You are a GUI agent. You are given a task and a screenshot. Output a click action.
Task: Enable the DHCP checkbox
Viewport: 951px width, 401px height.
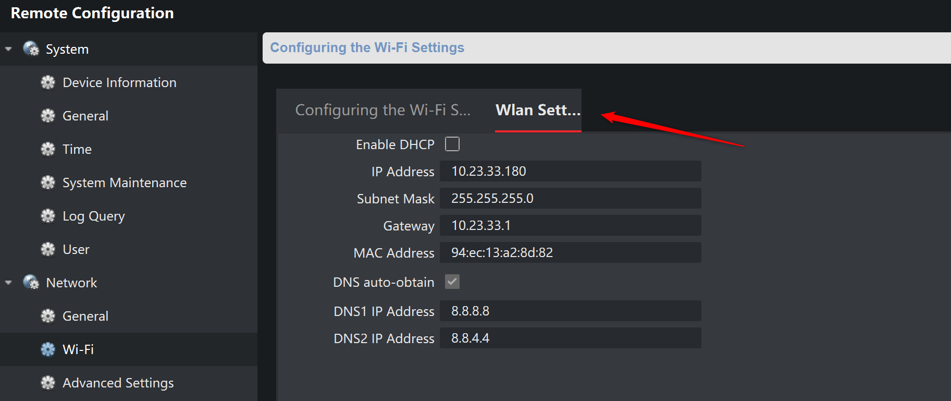[x=452, y=144]
